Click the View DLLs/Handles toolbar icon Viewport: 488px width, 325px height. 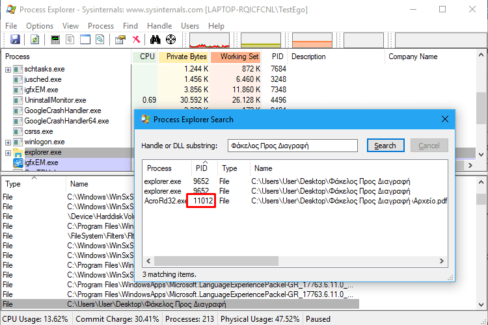pyautogui.click(x=100, y=40)
